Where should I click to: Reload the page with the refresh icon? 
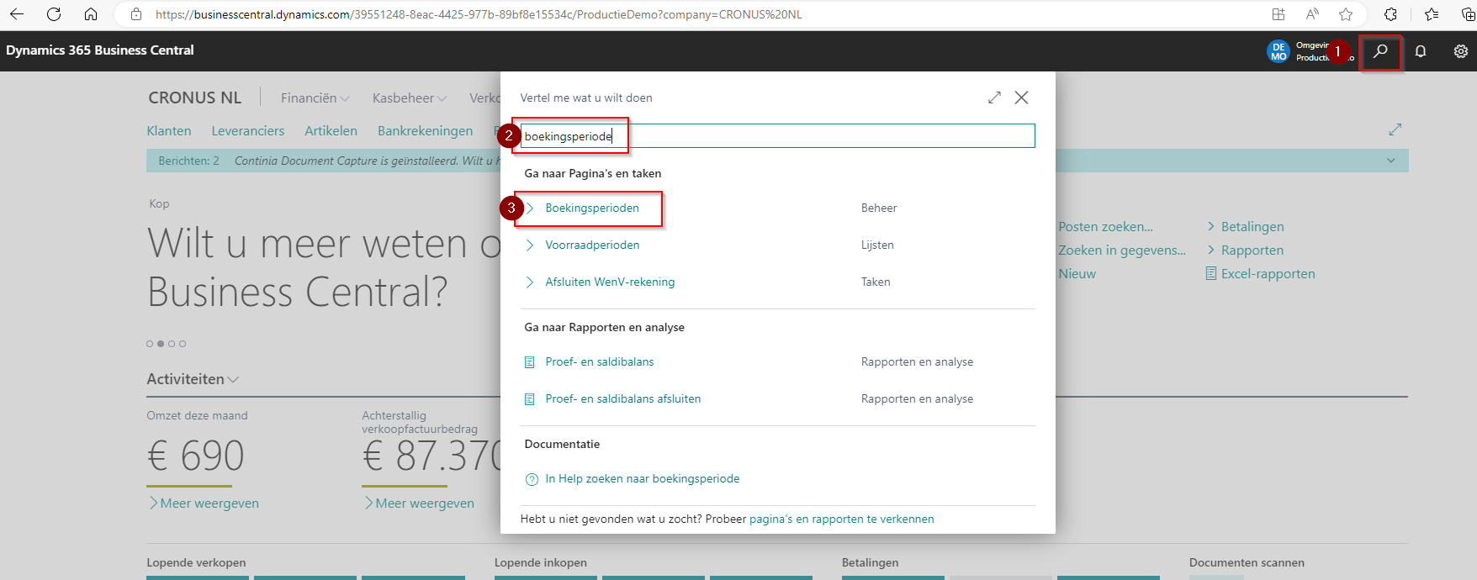tap(54, 14)
